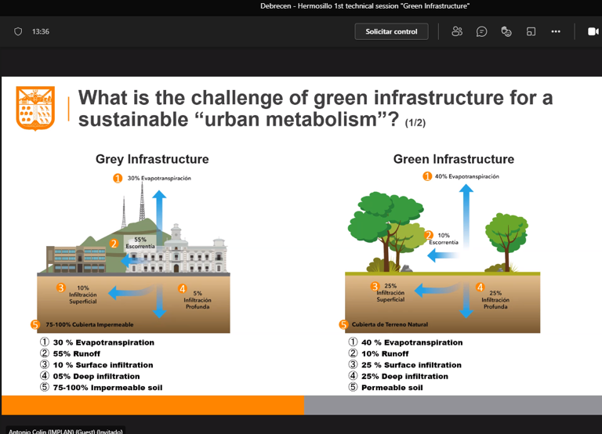Click the grey bar at the slide bottom

tap(452, 404)
